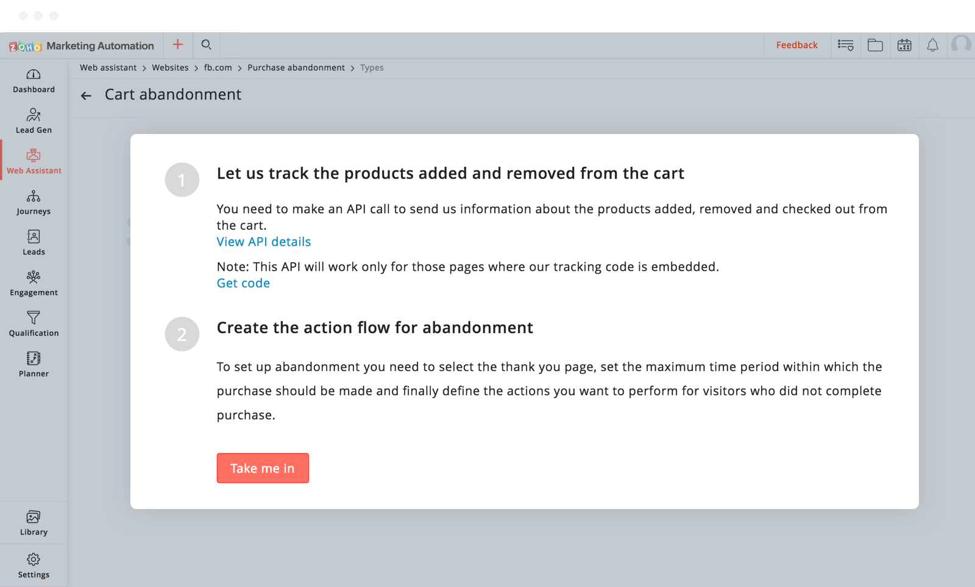Select Web Assistant in the sidebar

coord(34,162)
